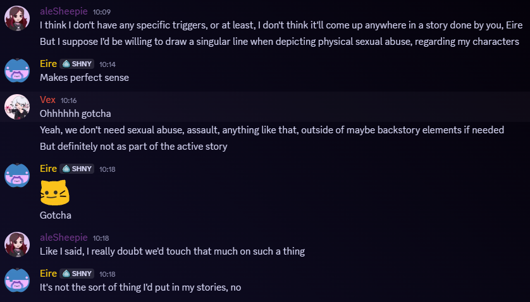Click Vex's profile avatar

pos(16,107)
